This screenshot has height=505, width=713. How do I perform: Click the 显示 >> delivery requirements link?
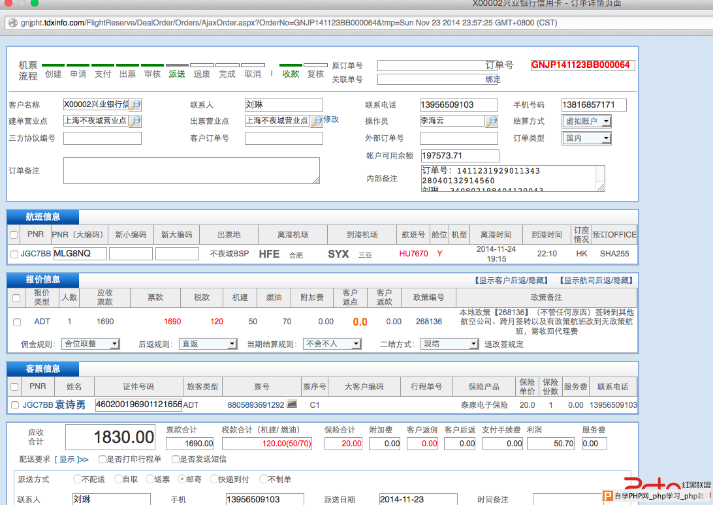72,459
